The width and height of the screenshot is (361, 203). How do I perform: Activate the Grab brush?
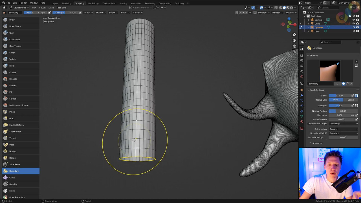coord(20,118)
